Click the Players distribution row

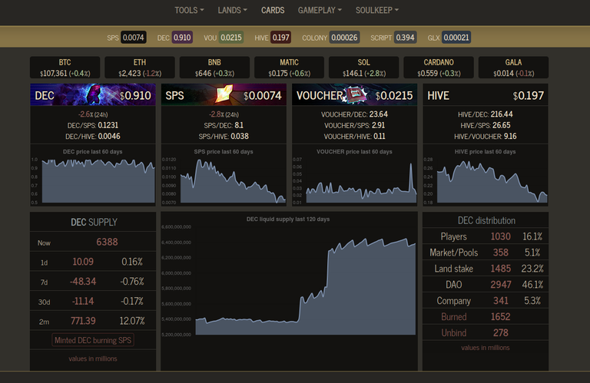point(486,236)
